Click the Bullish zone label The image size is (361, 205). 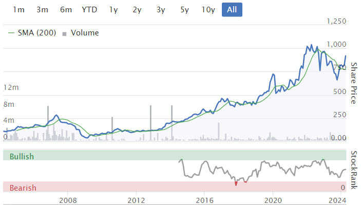click(x=22, y=157)
